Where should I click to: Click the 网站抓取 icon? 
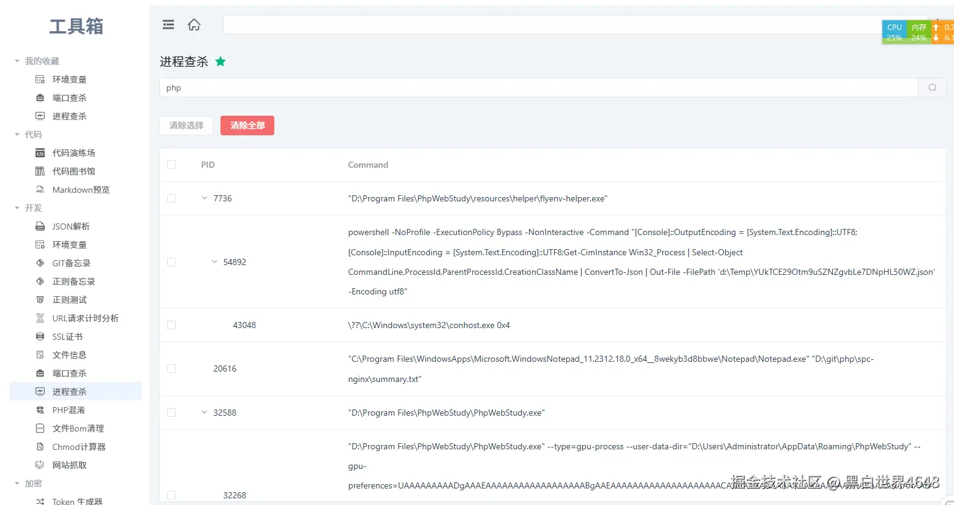40,465
